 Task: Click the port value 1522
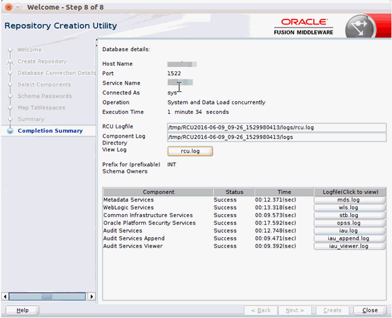coord(174,73)
